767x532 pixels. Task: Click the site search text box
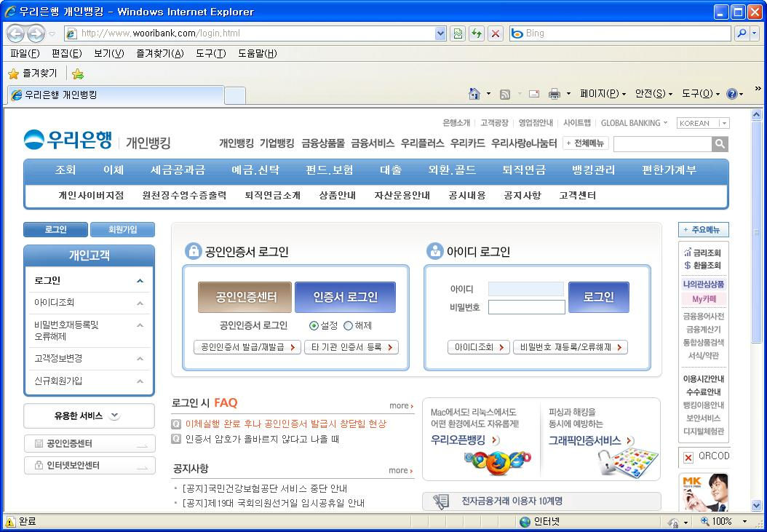(x=662, y=144)
